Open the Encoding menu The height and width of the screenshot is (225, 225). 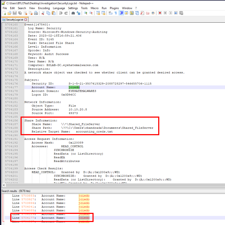[44, 8]
